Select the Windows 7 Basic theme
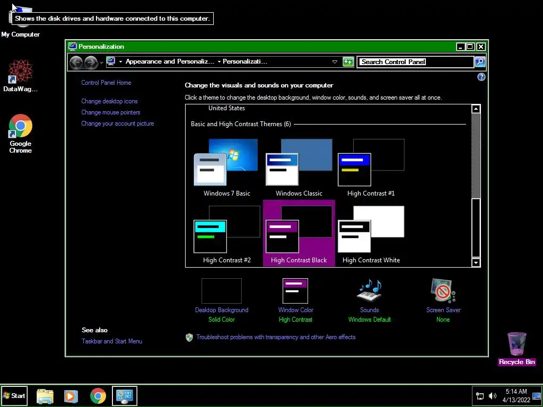 point(227,167)
